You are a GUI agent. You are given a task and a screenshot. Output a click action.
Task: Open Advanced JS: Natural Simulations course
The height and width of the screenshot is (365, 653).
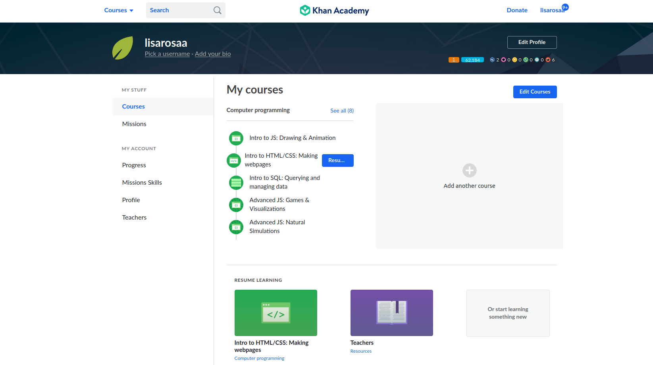277,227
